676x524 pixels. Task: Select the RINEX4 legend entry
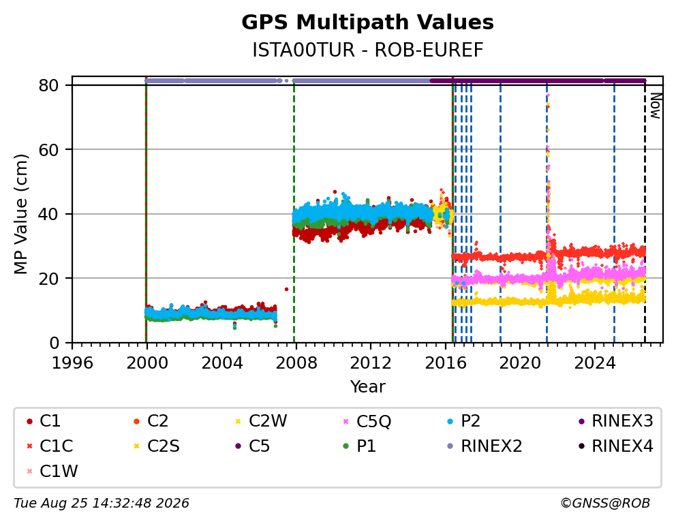point(616,446)
